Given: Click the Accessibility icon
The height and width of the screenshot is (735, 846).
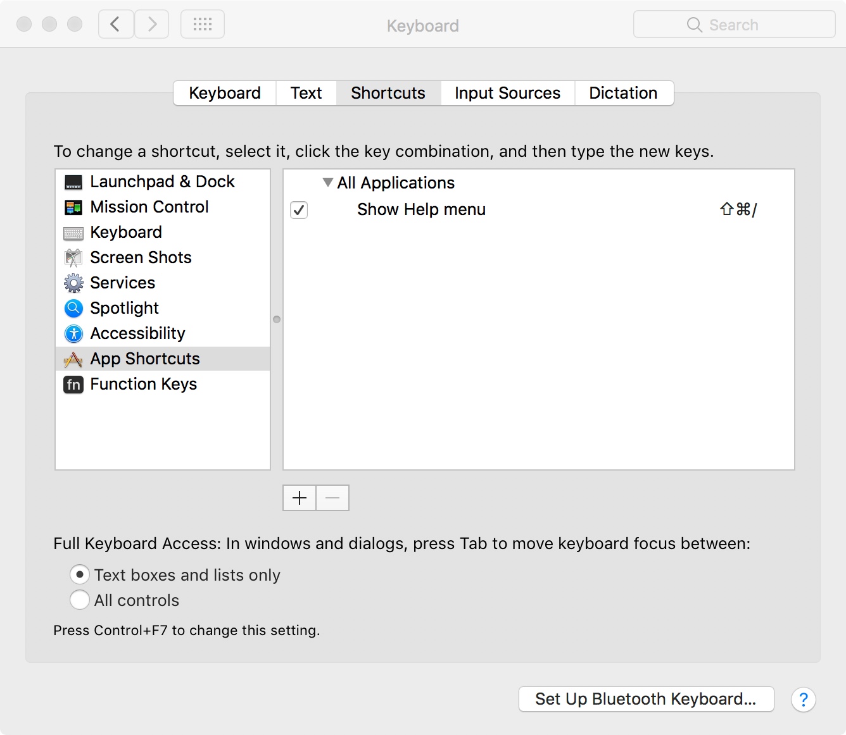Looking at the screenshot, I should [x=73, y=333].
